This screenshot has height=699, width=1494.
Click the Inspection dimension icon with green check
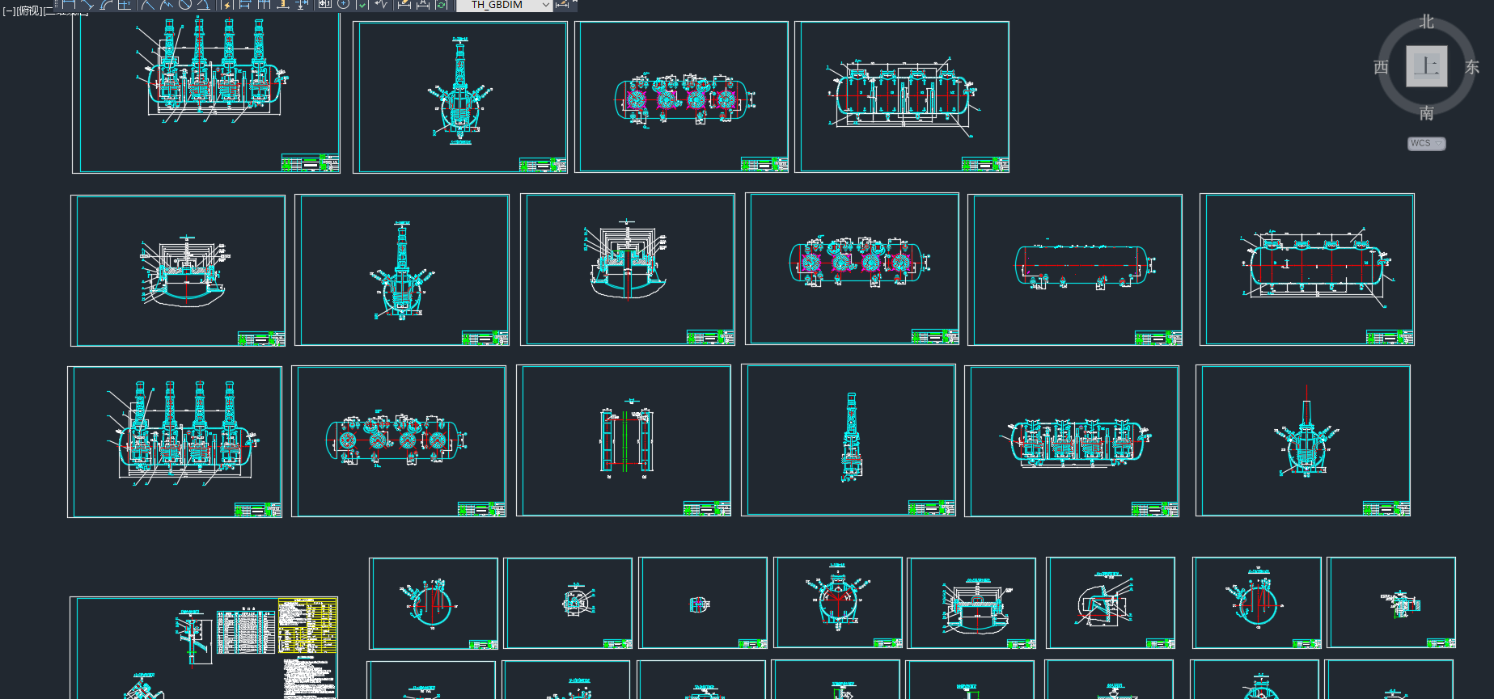click(x=362, y=4)
